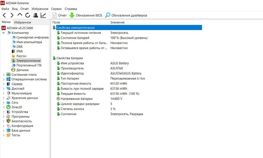Collapse the Компьютер tree node
This screenshot has width=263, height=158.
tap(3, 33)
